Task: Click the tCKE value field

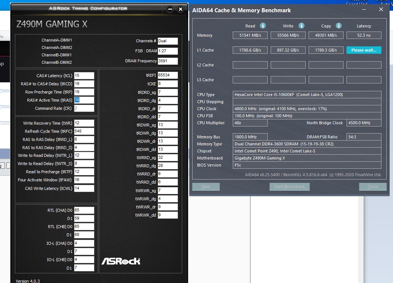Action: 168,84
